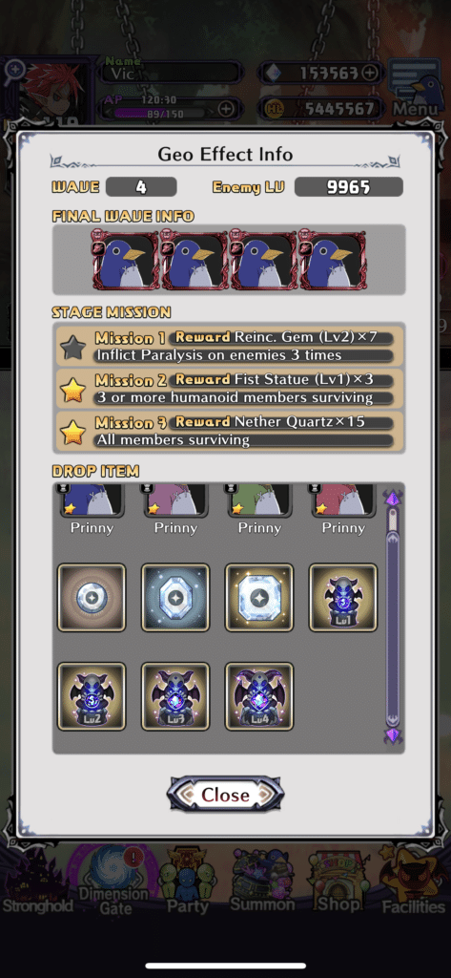Tap the first Prinny in Final Wave Info
The image size is (451, 978).
[125, 260]
